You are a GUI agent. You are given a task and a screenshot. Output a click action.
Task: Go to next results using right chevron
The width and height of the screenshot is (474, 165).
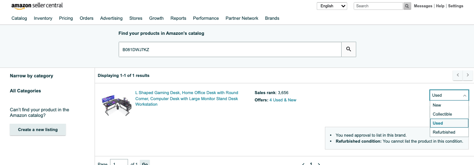click(x=468, y=75)
